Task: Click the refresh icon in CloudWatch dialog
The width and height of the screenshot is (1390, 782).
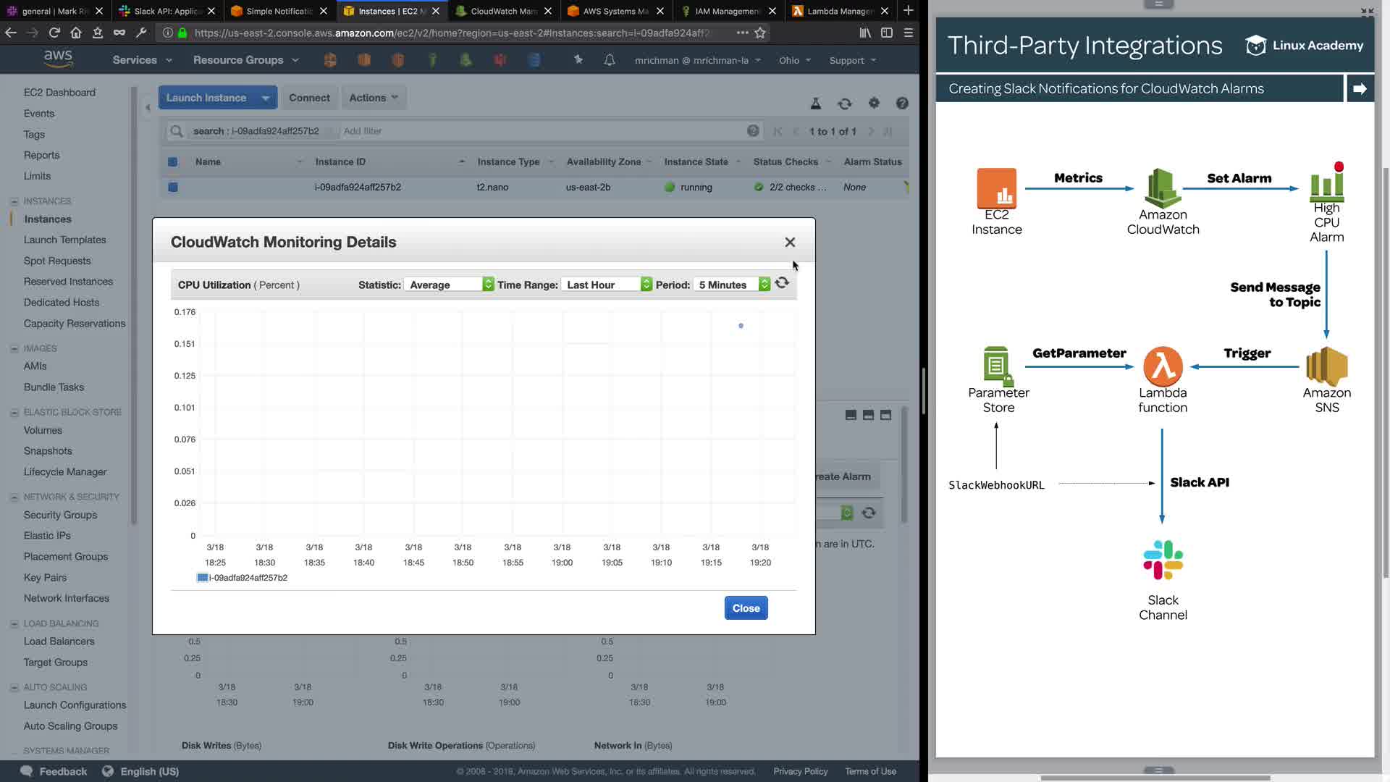Action: coord(782,283)
